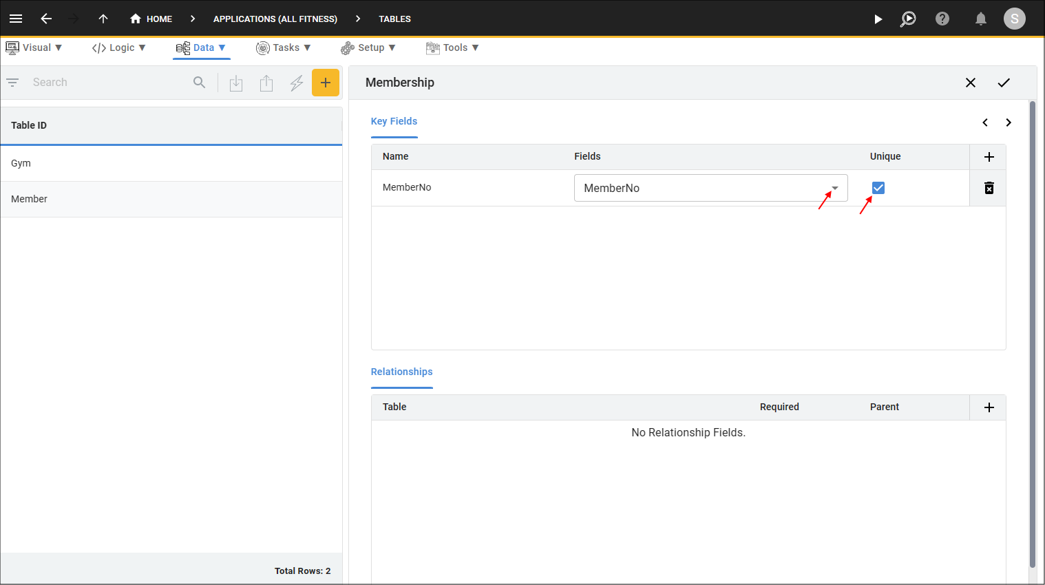Show notifications bell
Screen dimensions: 1045x585
click(x=981, y=19)
